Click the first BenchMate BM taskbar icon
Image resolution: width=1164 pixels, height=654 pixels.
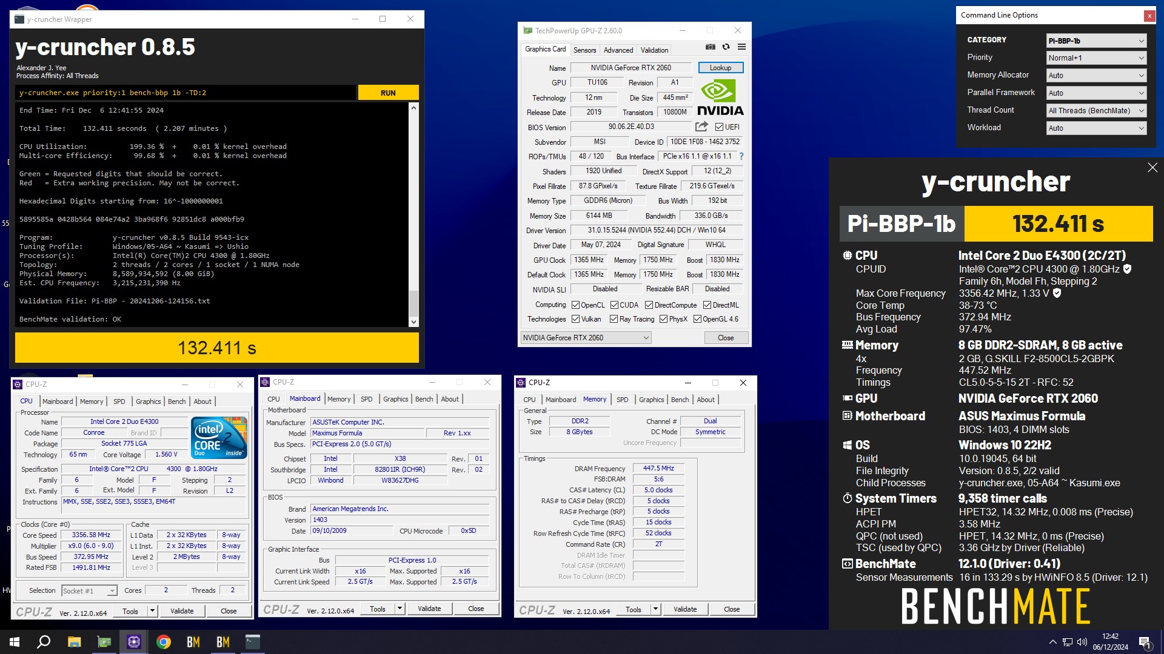(193, 642)
